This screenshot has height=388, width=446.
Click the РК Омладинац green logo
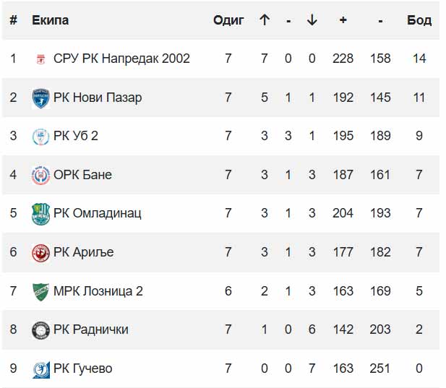pyautogui.click(x=40, y=213)
